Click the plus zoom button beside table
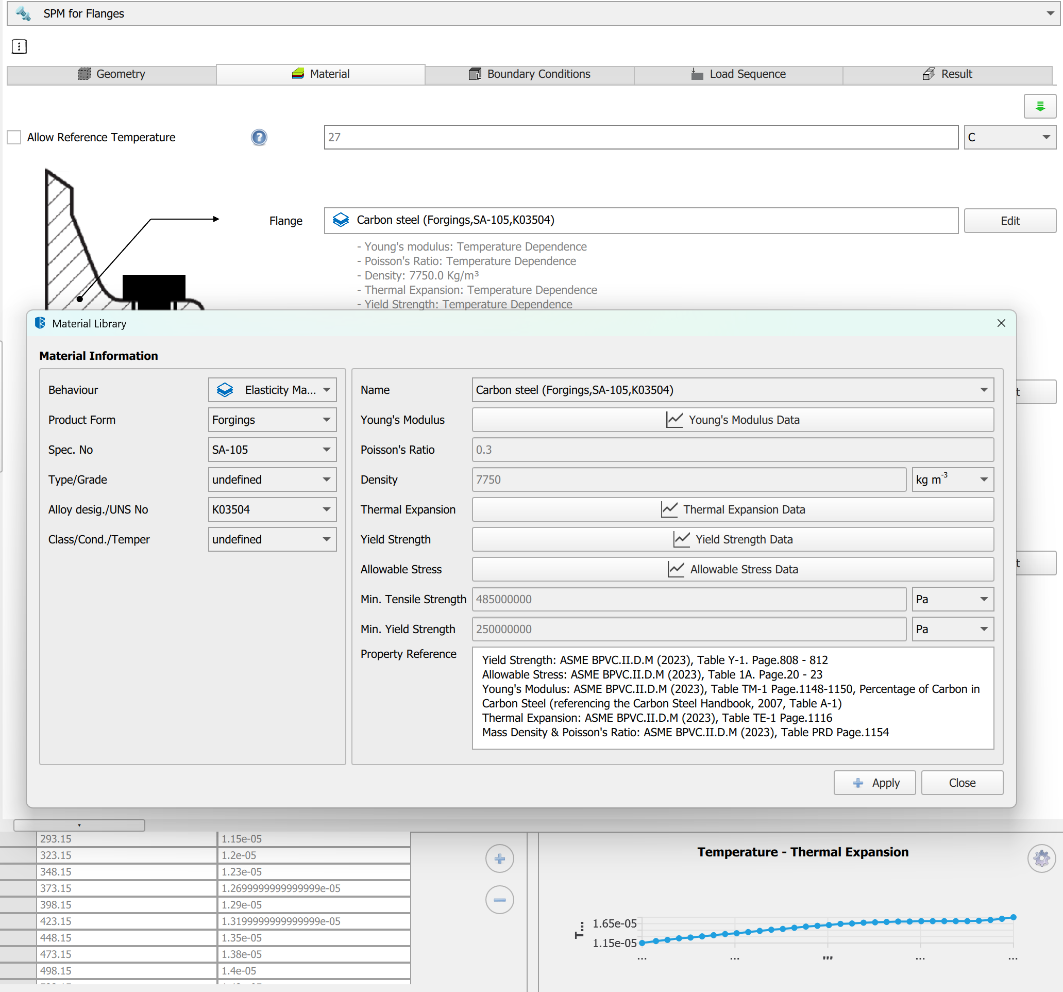The image size is (1063, 992). [499, 858]
